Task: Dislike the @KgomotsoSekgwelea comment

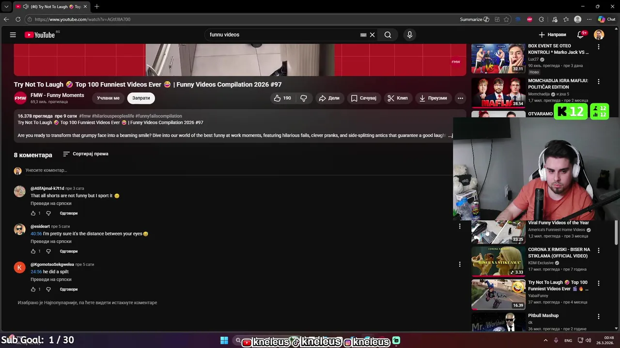Action: pos(48,289)
